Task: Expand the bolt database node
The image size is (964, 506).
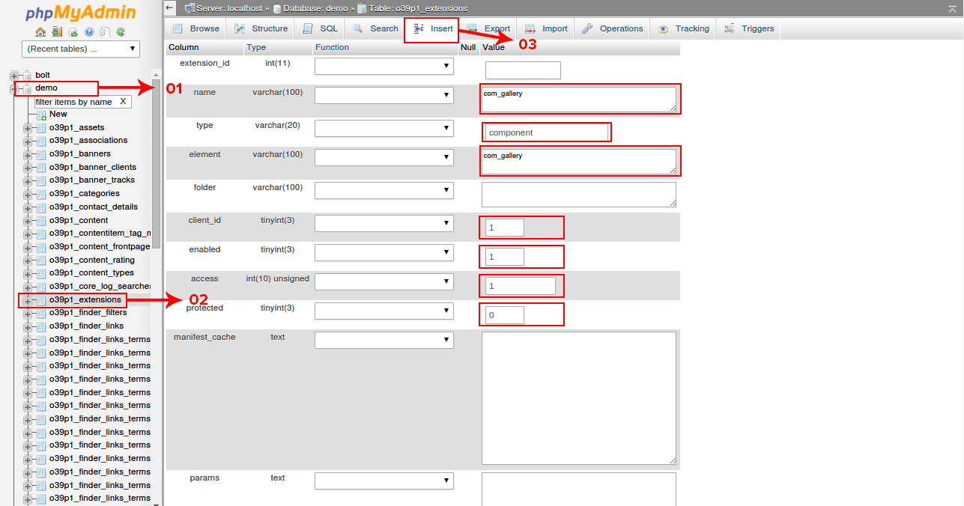Action: click(14, 76)
